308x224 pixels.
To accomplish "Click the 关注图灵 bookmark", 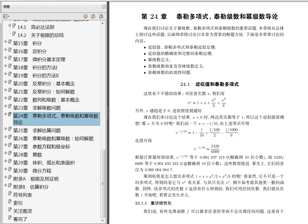I will 23,211.
